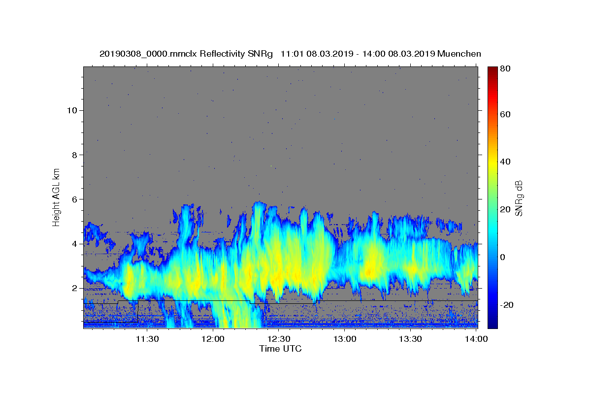591x394 pixels.
Task: Click the 12:00 time tick label
Action: [x=213, y=339]
